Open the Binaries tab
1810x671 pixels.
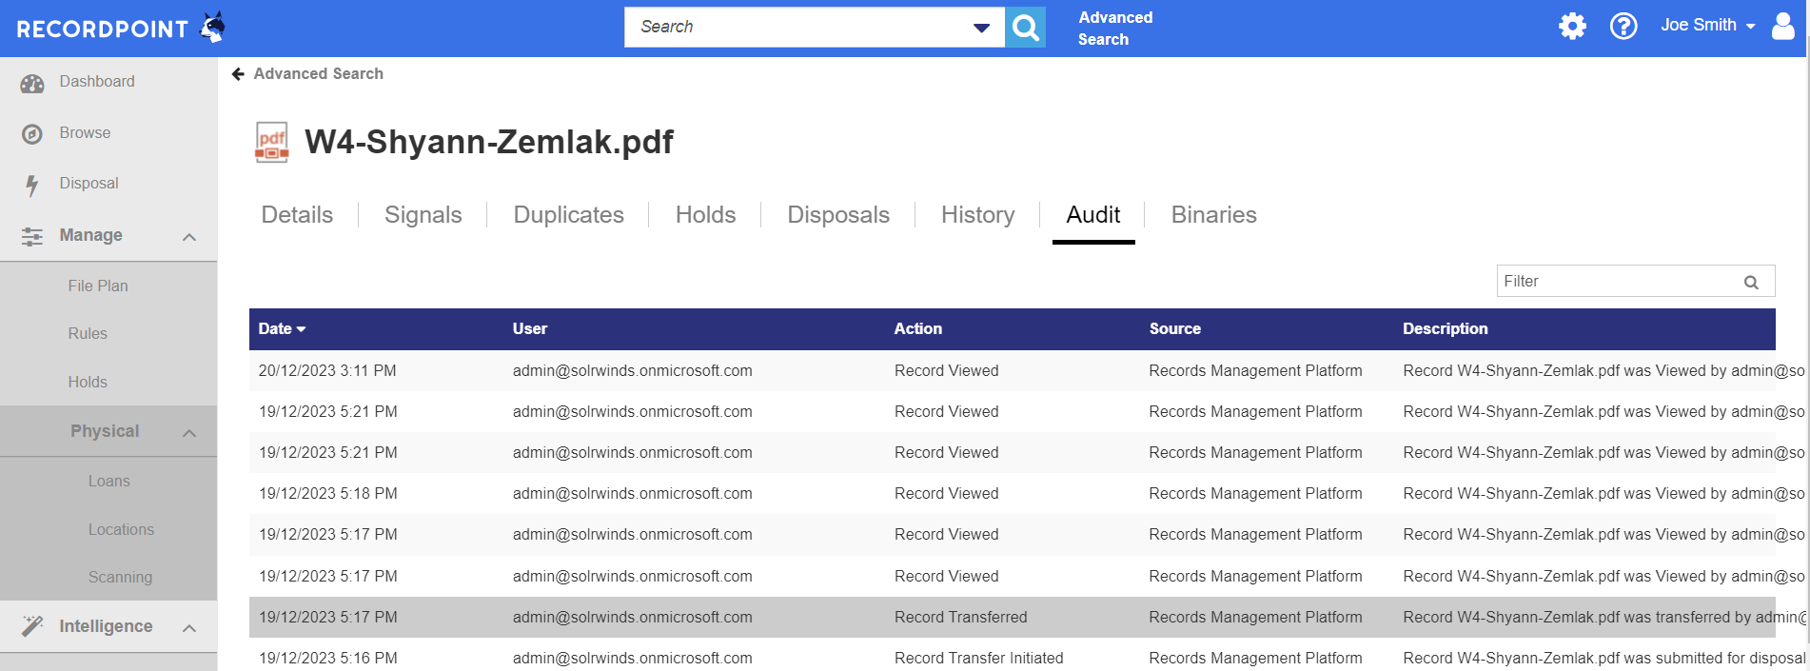pyautogui.click(x=1213, y=215)
